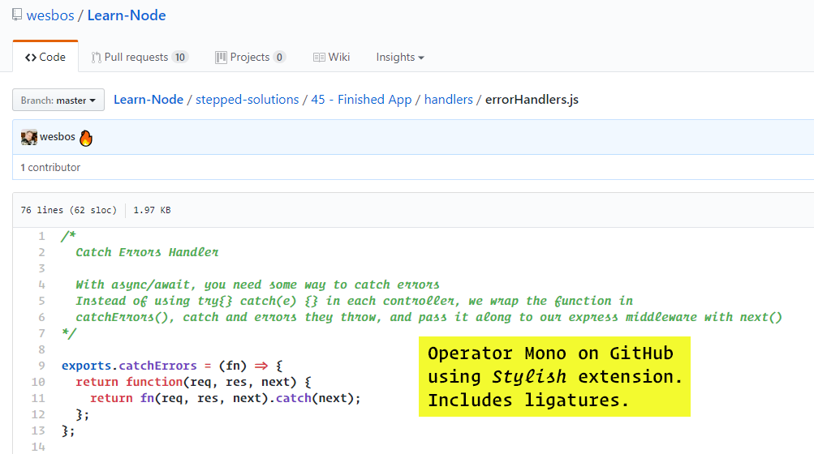The width and height of the screenshot is (814, 454).
Task: Go to Learn-Node breadcrumb root
Action: tap(149, 100)
